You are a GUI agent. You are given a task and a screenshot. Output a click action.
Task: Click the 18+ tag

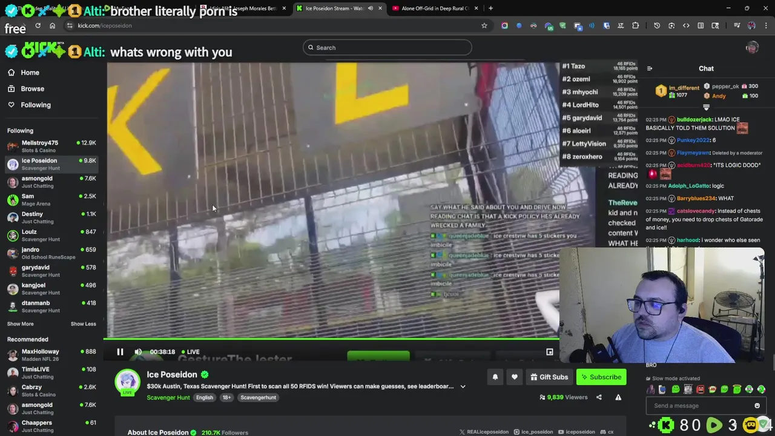tap(226, 397)
